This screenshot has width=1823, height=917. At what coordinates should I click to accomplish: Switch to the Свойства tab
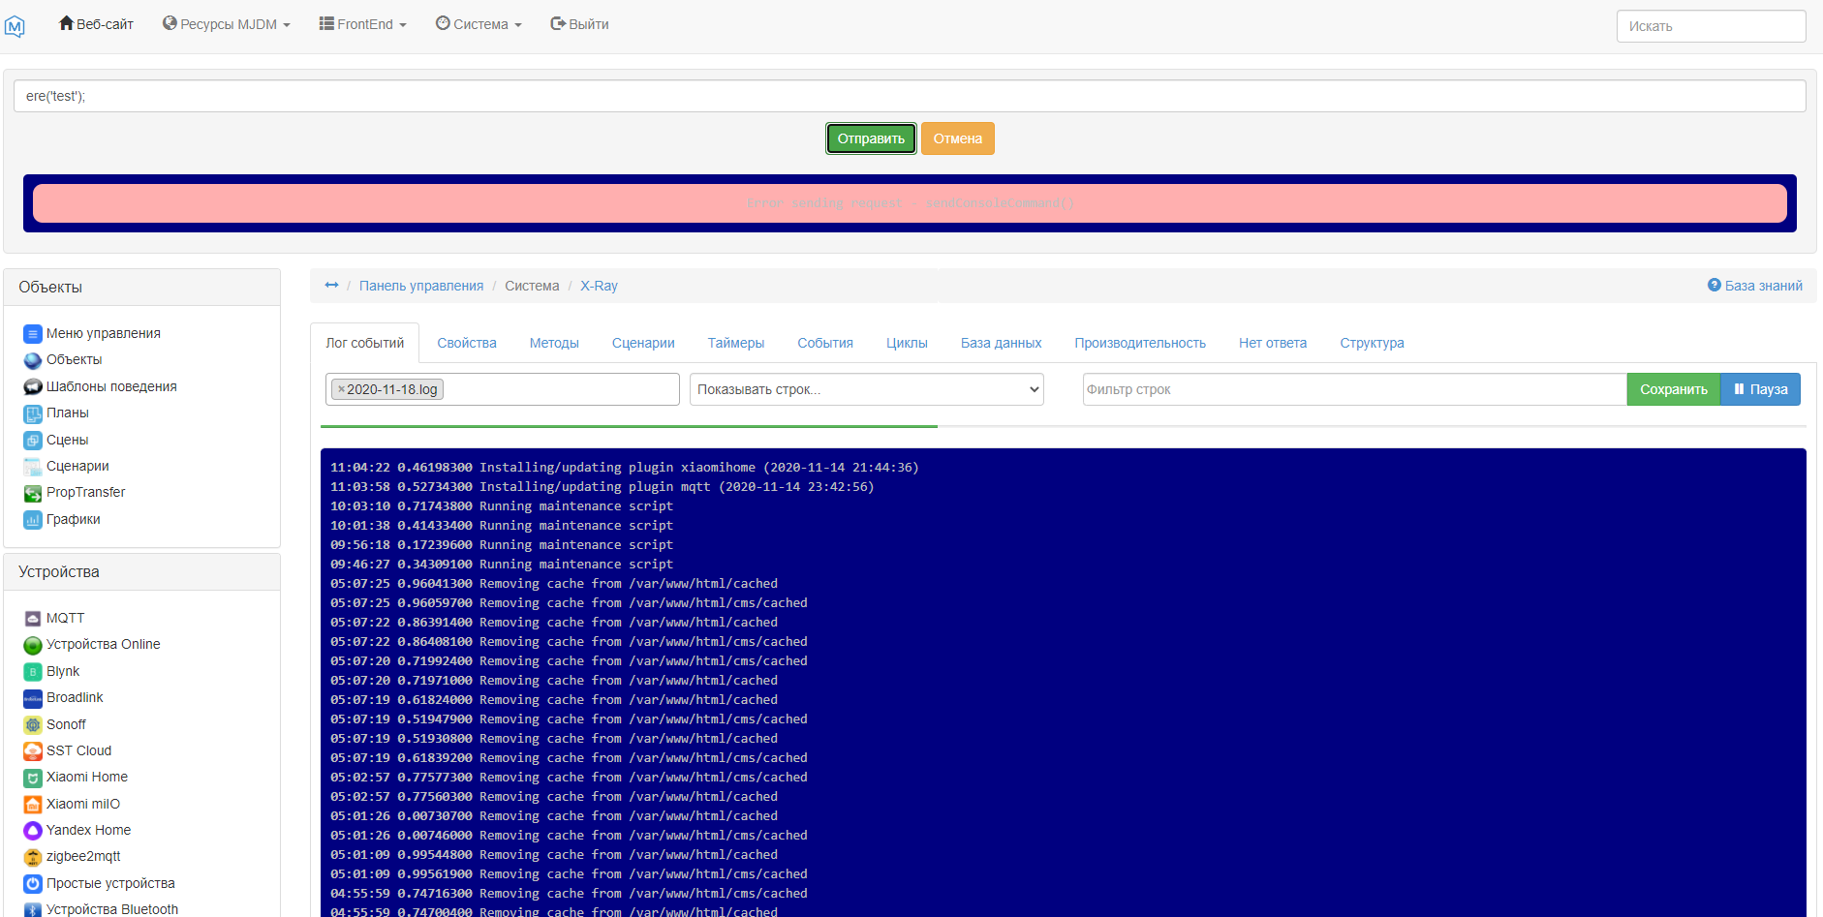coord(466,343)
